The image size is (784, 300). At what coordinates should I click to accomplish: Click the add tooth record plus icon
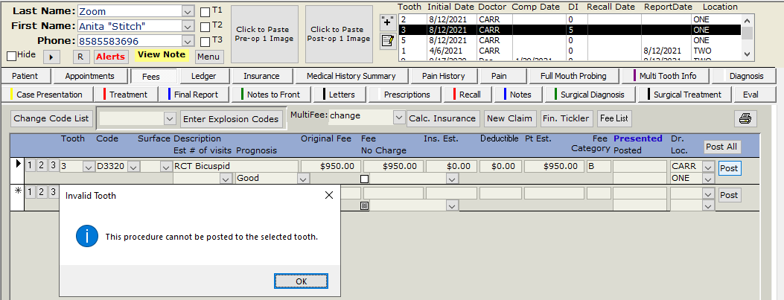point(387,22)
